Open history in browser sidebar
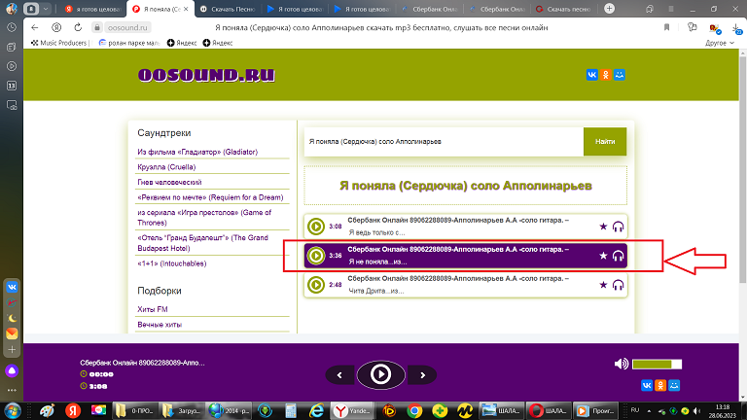 coord(12,27)
